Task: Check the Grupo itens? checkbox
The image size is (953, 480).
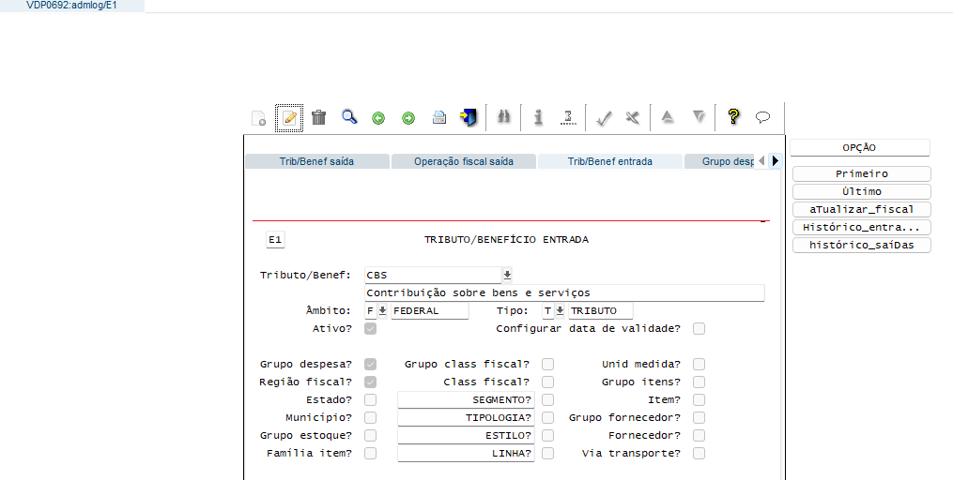Action: coord(699,382)
